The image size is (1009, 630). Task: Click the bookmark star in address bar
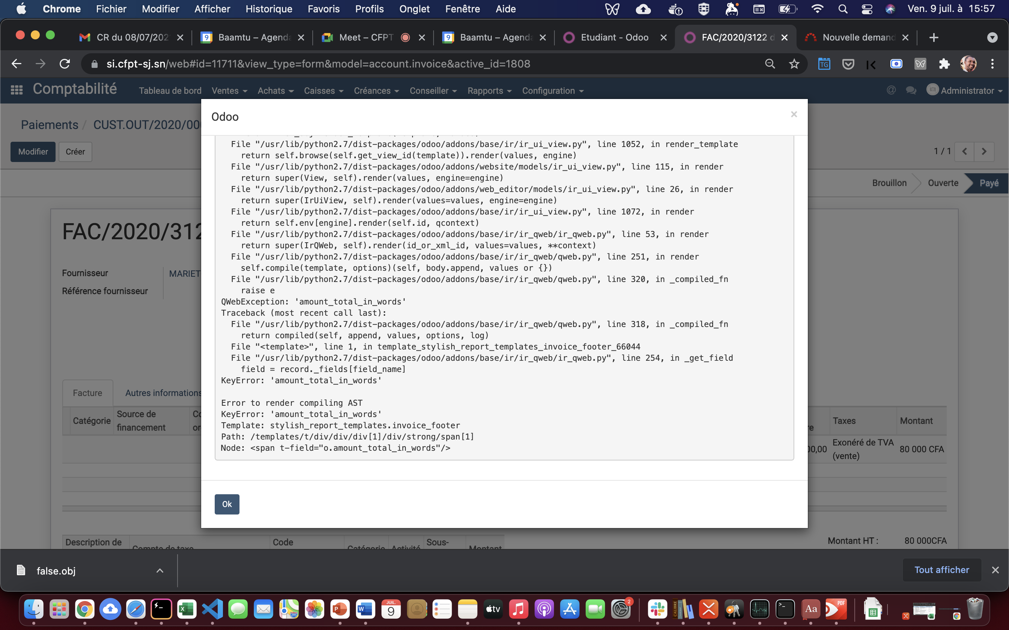pos(794,64)
